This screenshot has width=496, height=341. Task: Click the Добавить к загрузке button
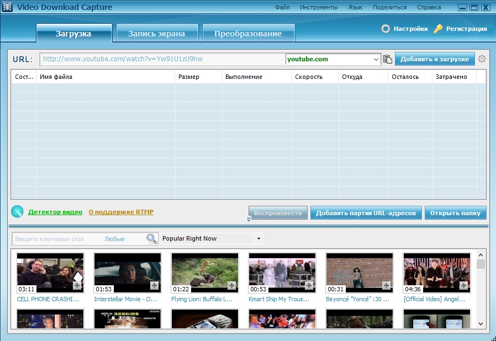pyautogui.click(x=435, y=59)
